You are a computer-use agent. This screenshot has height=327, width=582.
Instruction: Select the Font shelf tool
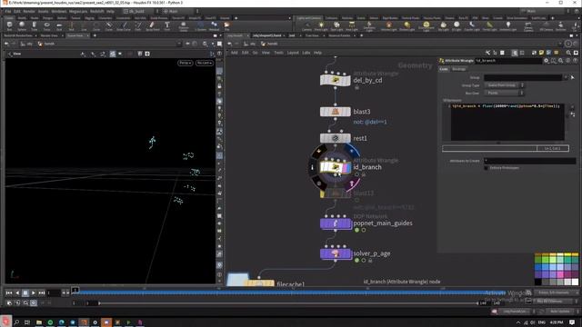click(167, 26)
